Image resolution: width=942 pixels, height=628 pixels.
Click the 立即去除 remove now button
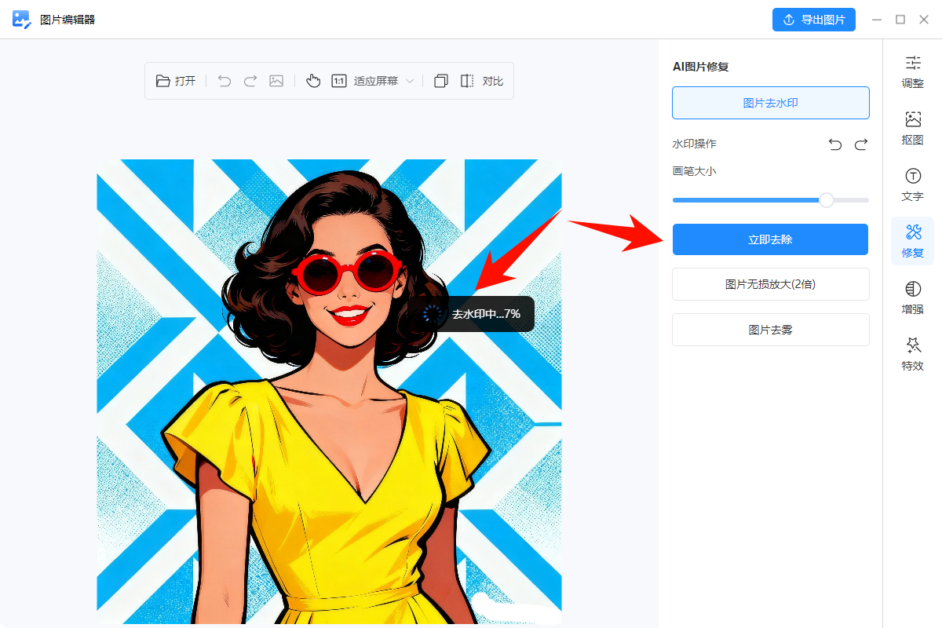coord(770,239)
